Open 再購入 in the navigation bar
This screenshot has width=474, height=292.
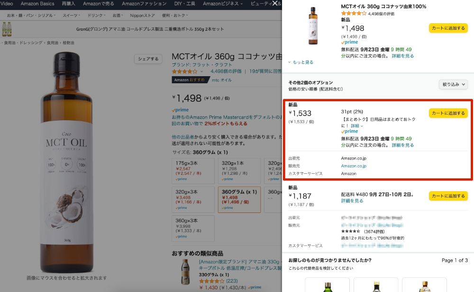[68, 4]
